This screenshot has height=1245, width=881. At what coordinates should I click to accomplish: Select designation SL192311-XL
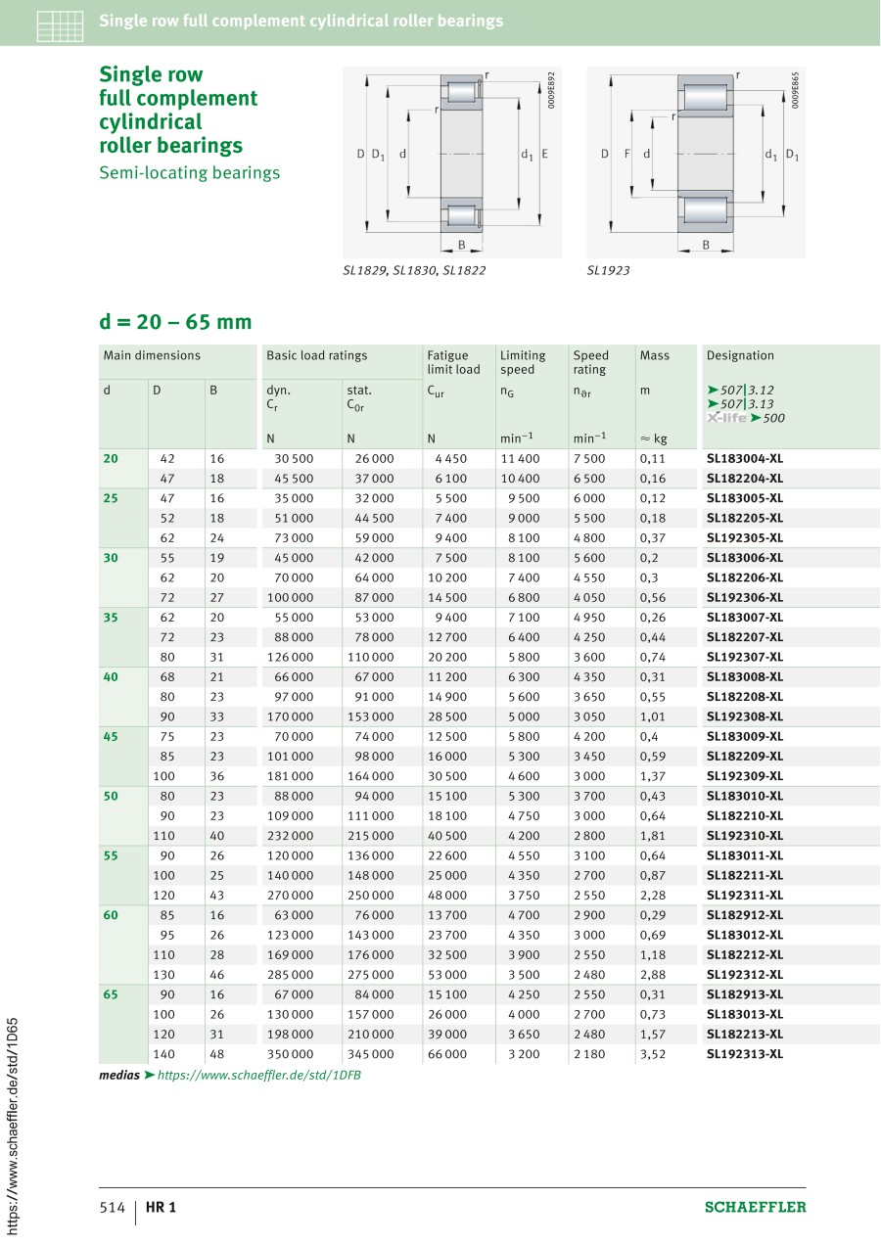(745, 896)
